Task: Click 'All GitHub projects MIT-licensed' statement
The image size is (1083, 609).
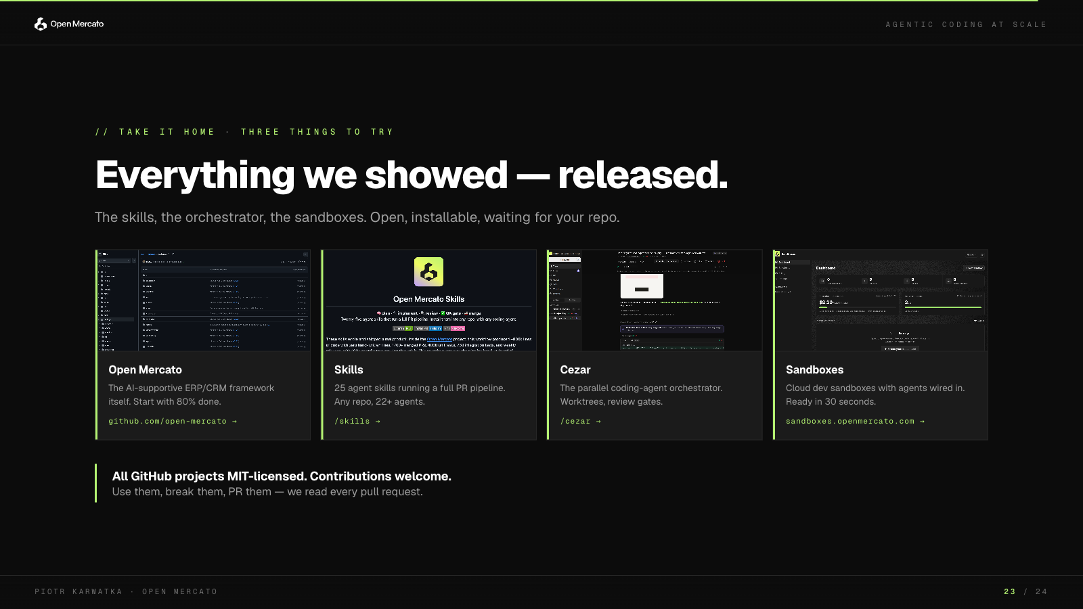Action: tap(282, 476)
